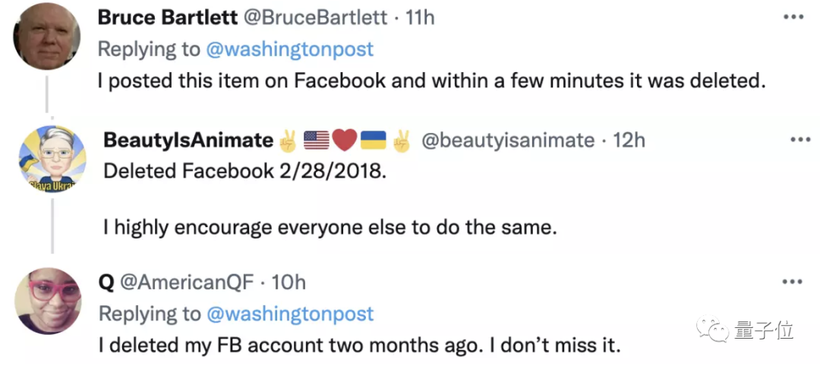This screenshot has height=366, width=820.
Task: Open @washingtonpost link in Bruce Bartlett's reply
Action: [289, 49]
